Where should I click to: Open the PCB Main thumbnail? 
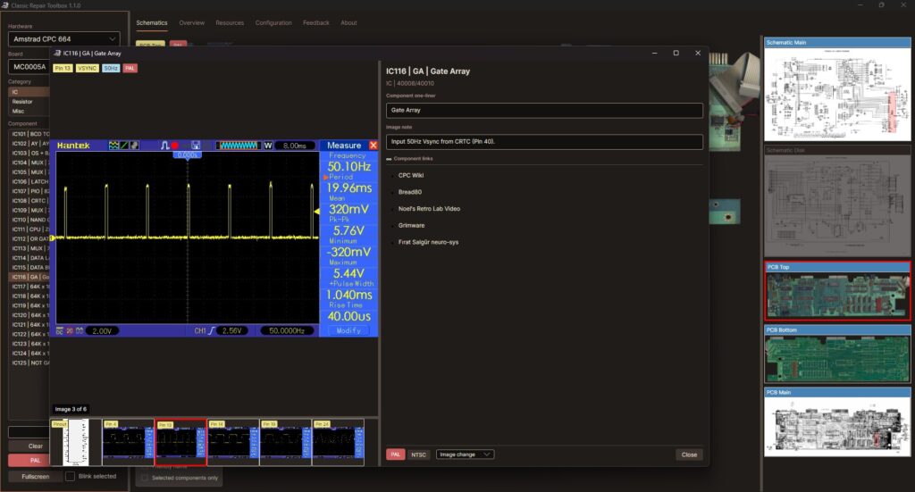coord(837,422)
